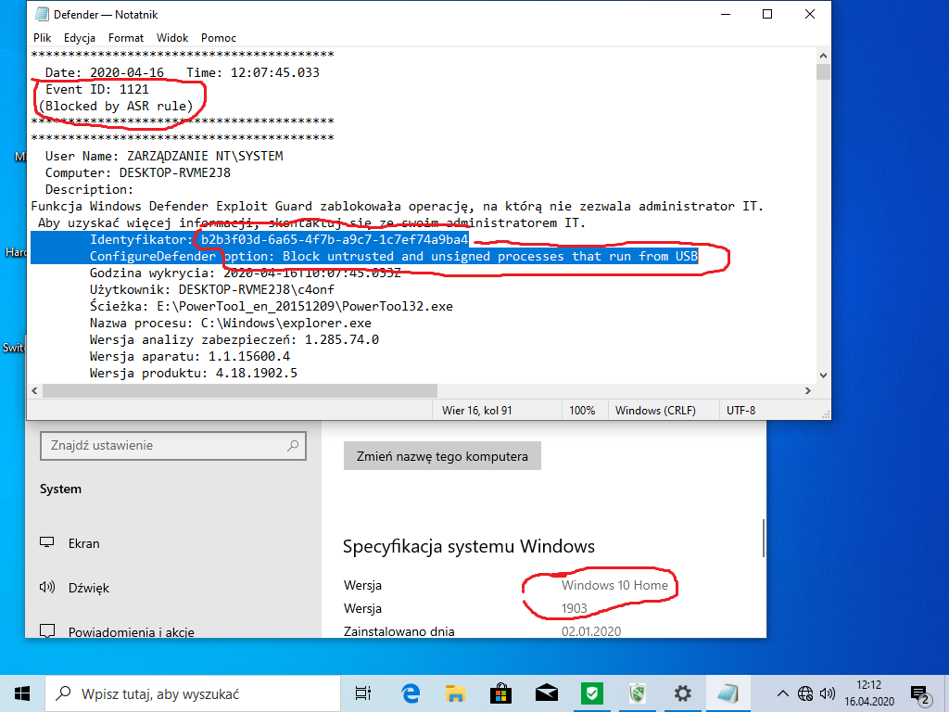
Task: Open the Pomoc menu in Notepad
Action: [219, 37]
